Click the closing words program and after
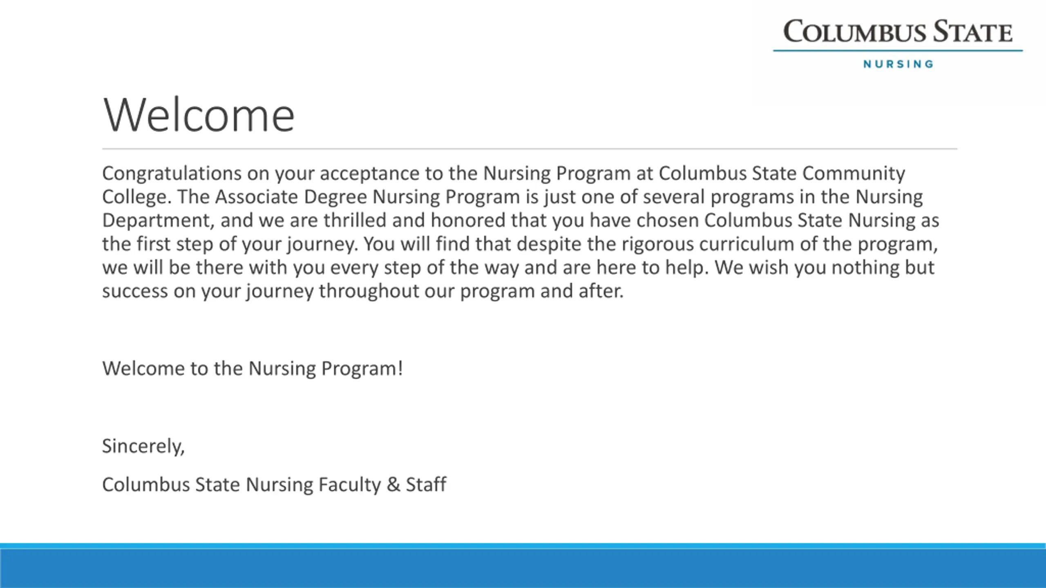This screenshot has height=588, width=1046. click(542, 291)
